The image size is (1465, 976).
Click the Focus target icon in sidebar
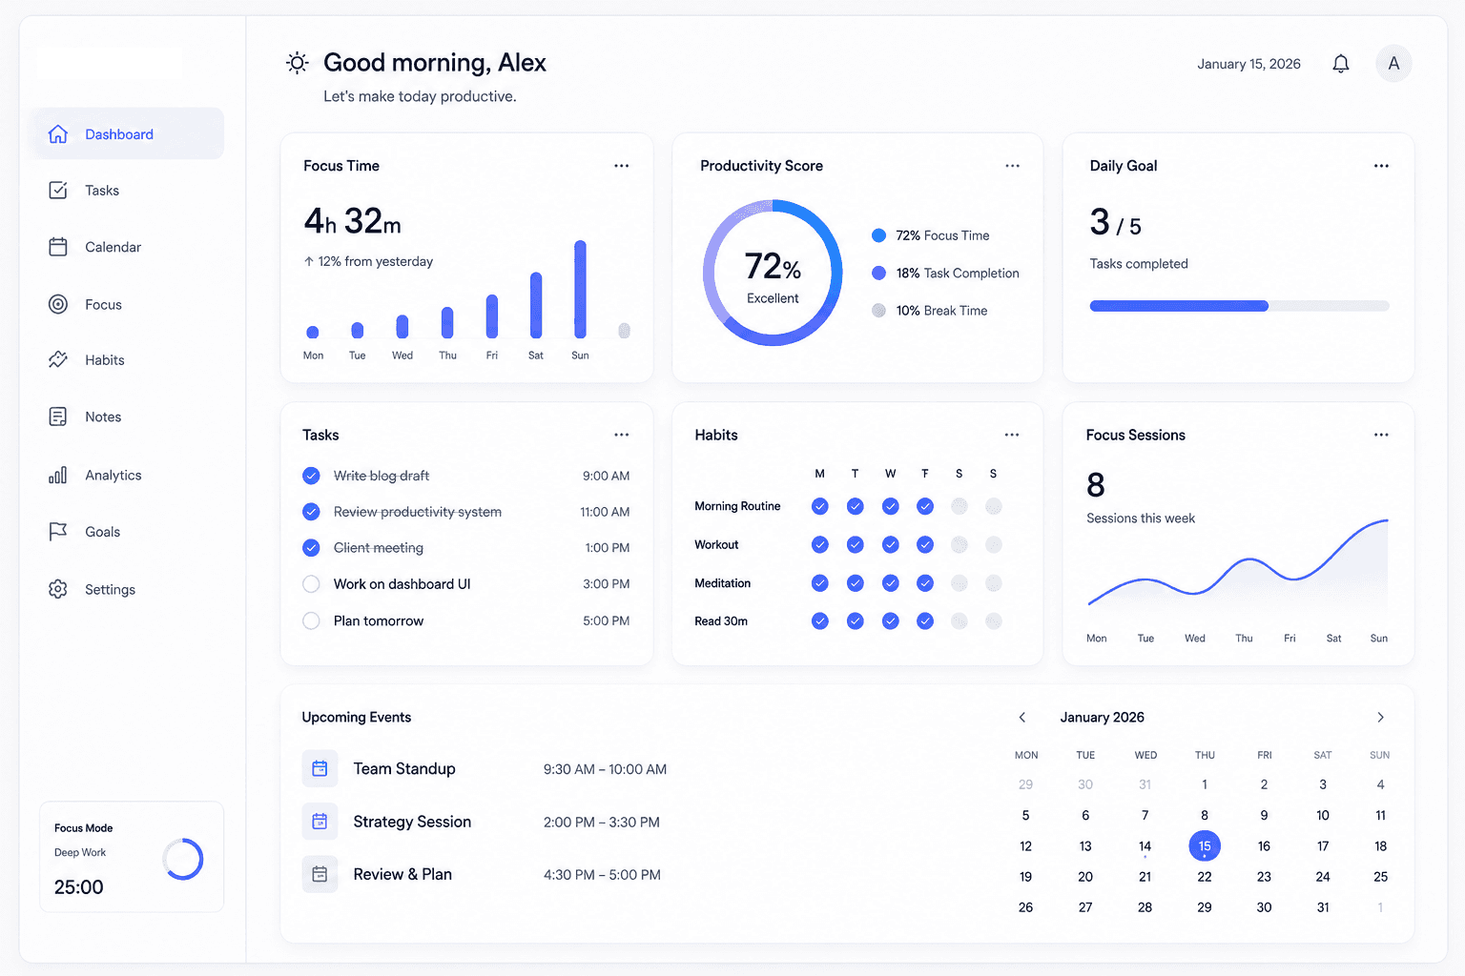[x=58, y=304]
